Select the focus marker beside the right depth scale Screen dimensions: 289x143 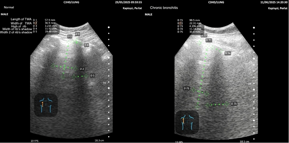pos(250,84)
